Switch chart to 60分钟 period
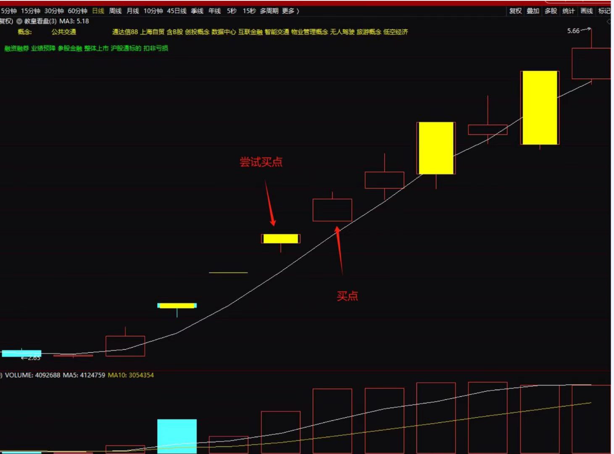614x454 pixels. [77, 11]
